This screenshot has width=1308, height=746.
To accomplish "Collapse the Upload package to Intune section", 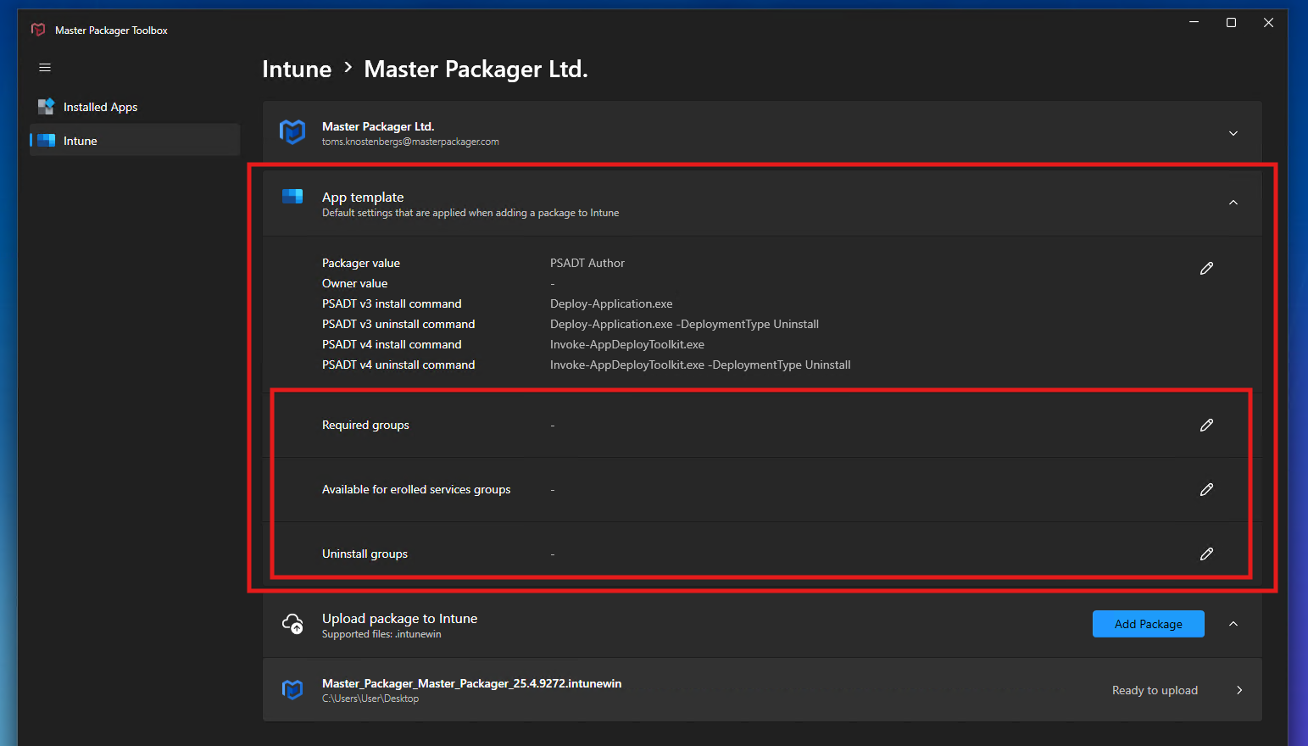I will click(1233, 624).
